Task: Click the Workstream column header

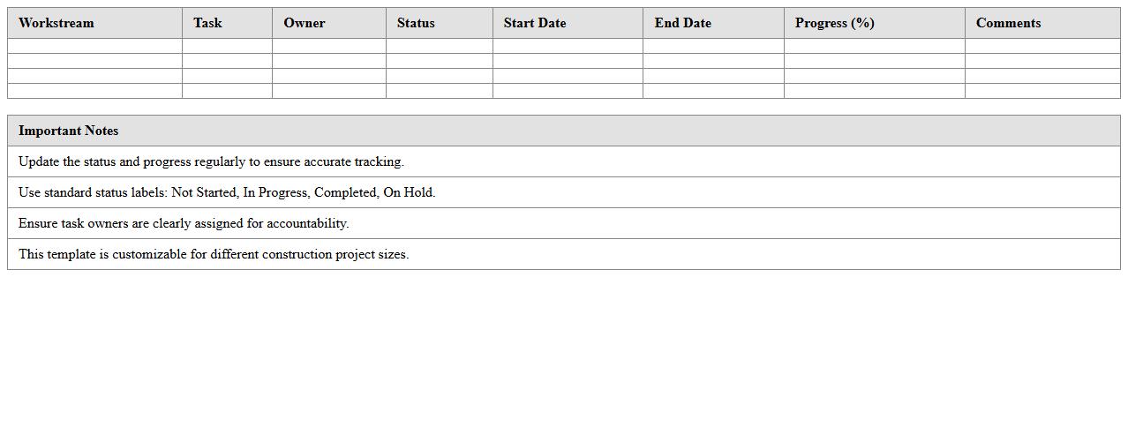Action: 56,23
